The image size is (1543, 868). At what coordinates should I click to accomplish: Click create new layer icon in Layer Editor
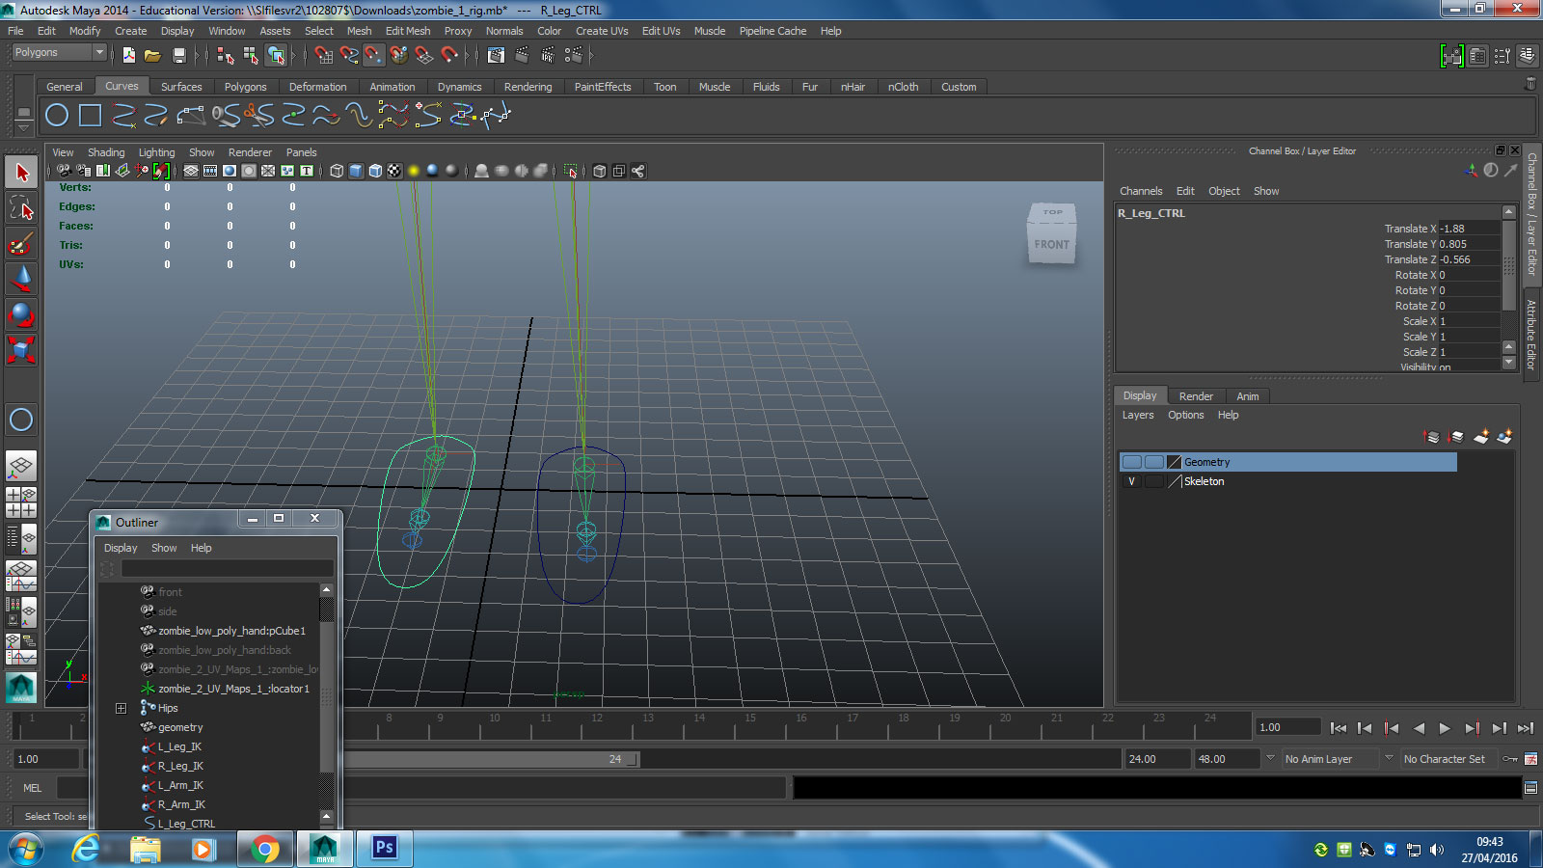pyautogui.click(x=1481, y=437)
